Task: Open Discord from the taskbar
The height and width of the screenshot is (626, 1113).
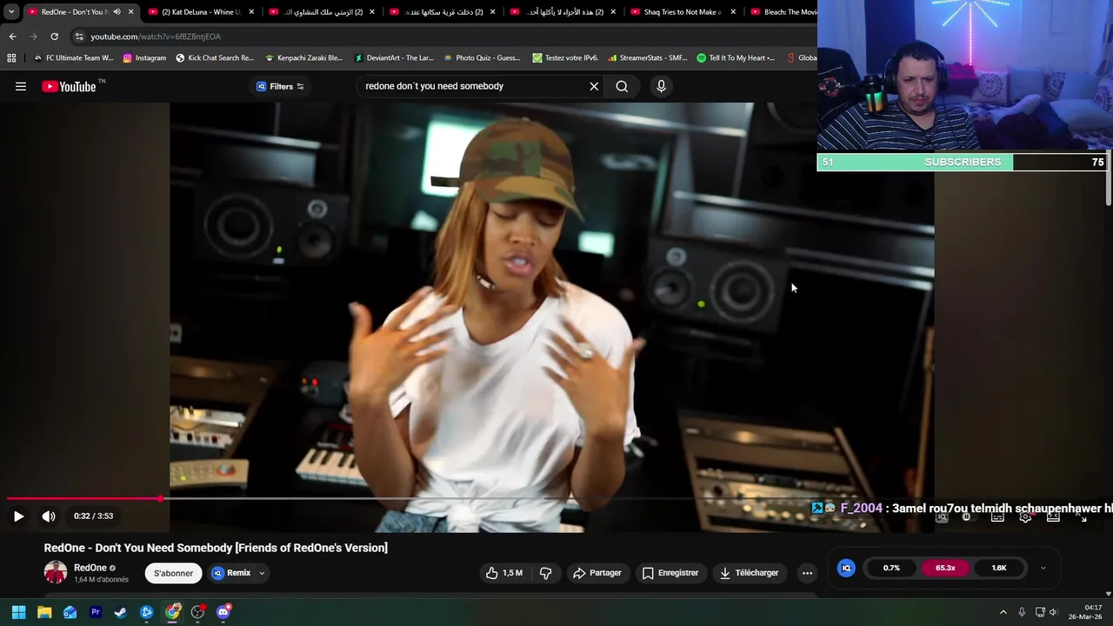Action: pyautogui.click(x=223, y=612)
